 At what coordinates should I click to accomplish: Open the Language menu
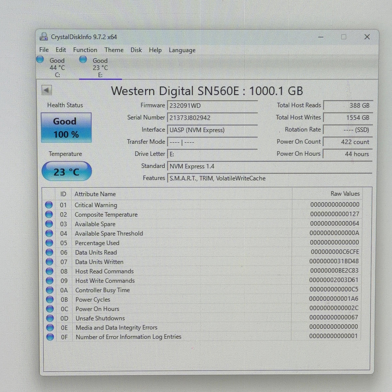(182, 50)
